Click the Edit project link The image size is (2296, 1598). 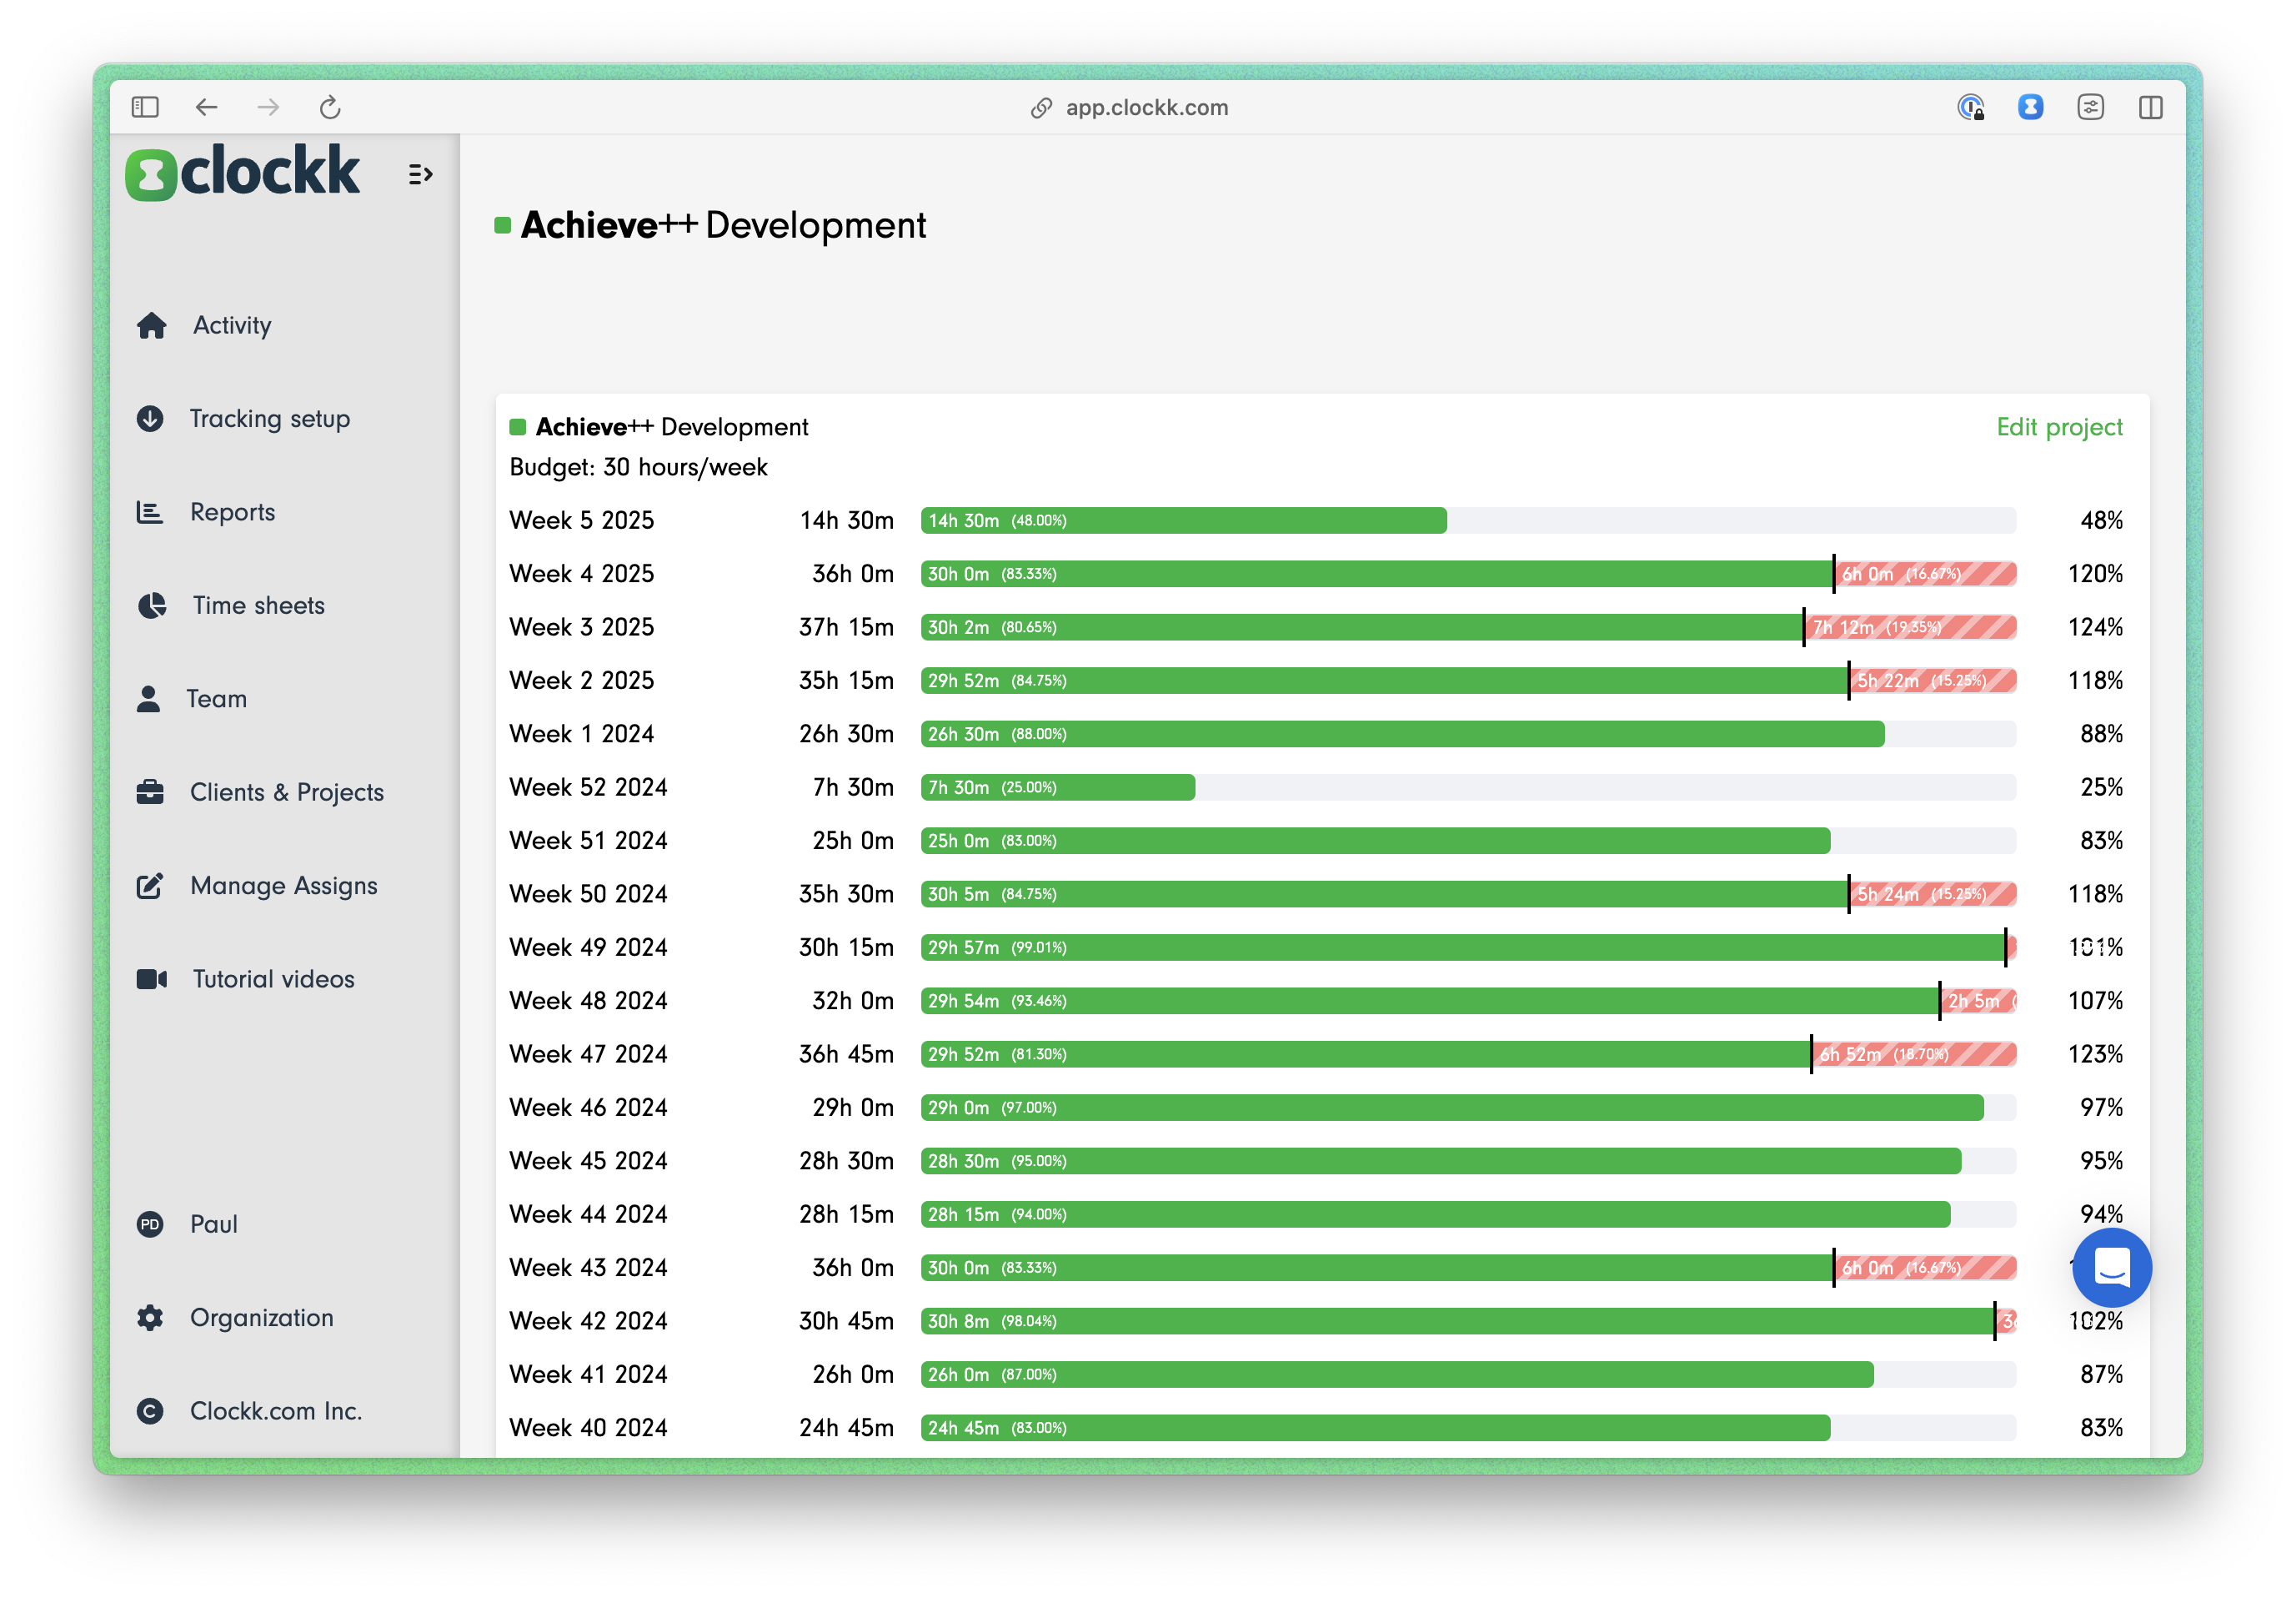pyautogui.click(x=2059, y=427)
